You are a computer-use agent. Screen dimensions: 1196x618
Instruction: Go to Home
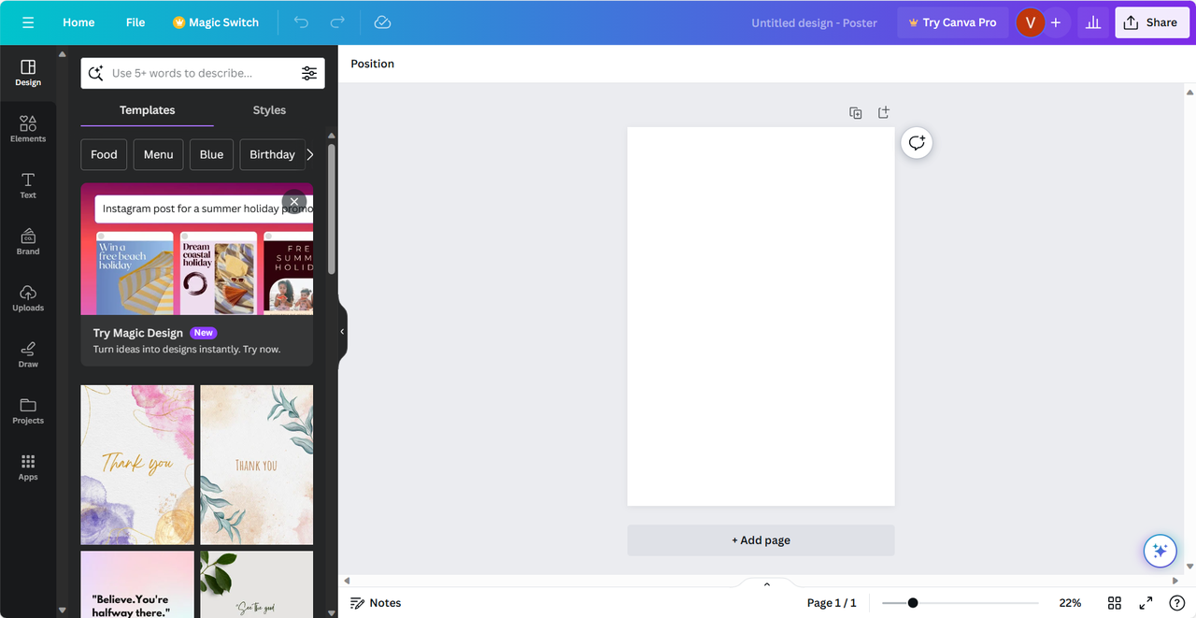(x=78, y=22)
